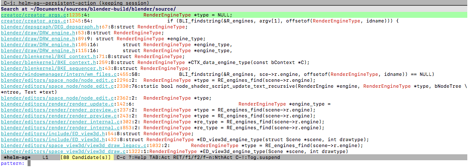Open the BKE_sequencer.h search result

pos(234,68)
